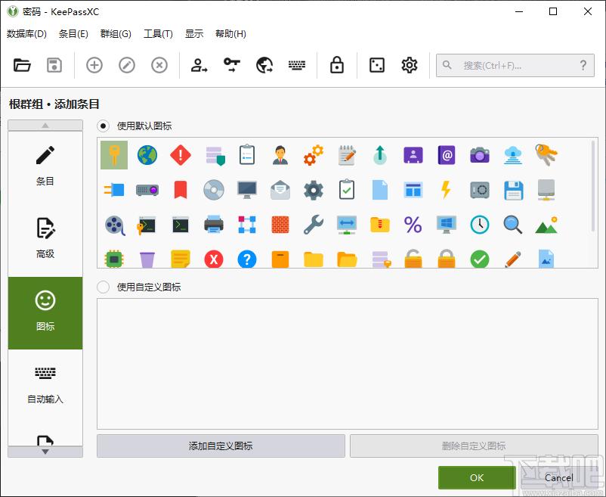Open the 工具(T) menu
The height and width of the screenshot is (497, 606).
[x=158, y=34]
